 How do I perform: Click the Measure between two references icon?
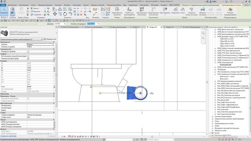point(95,9)
